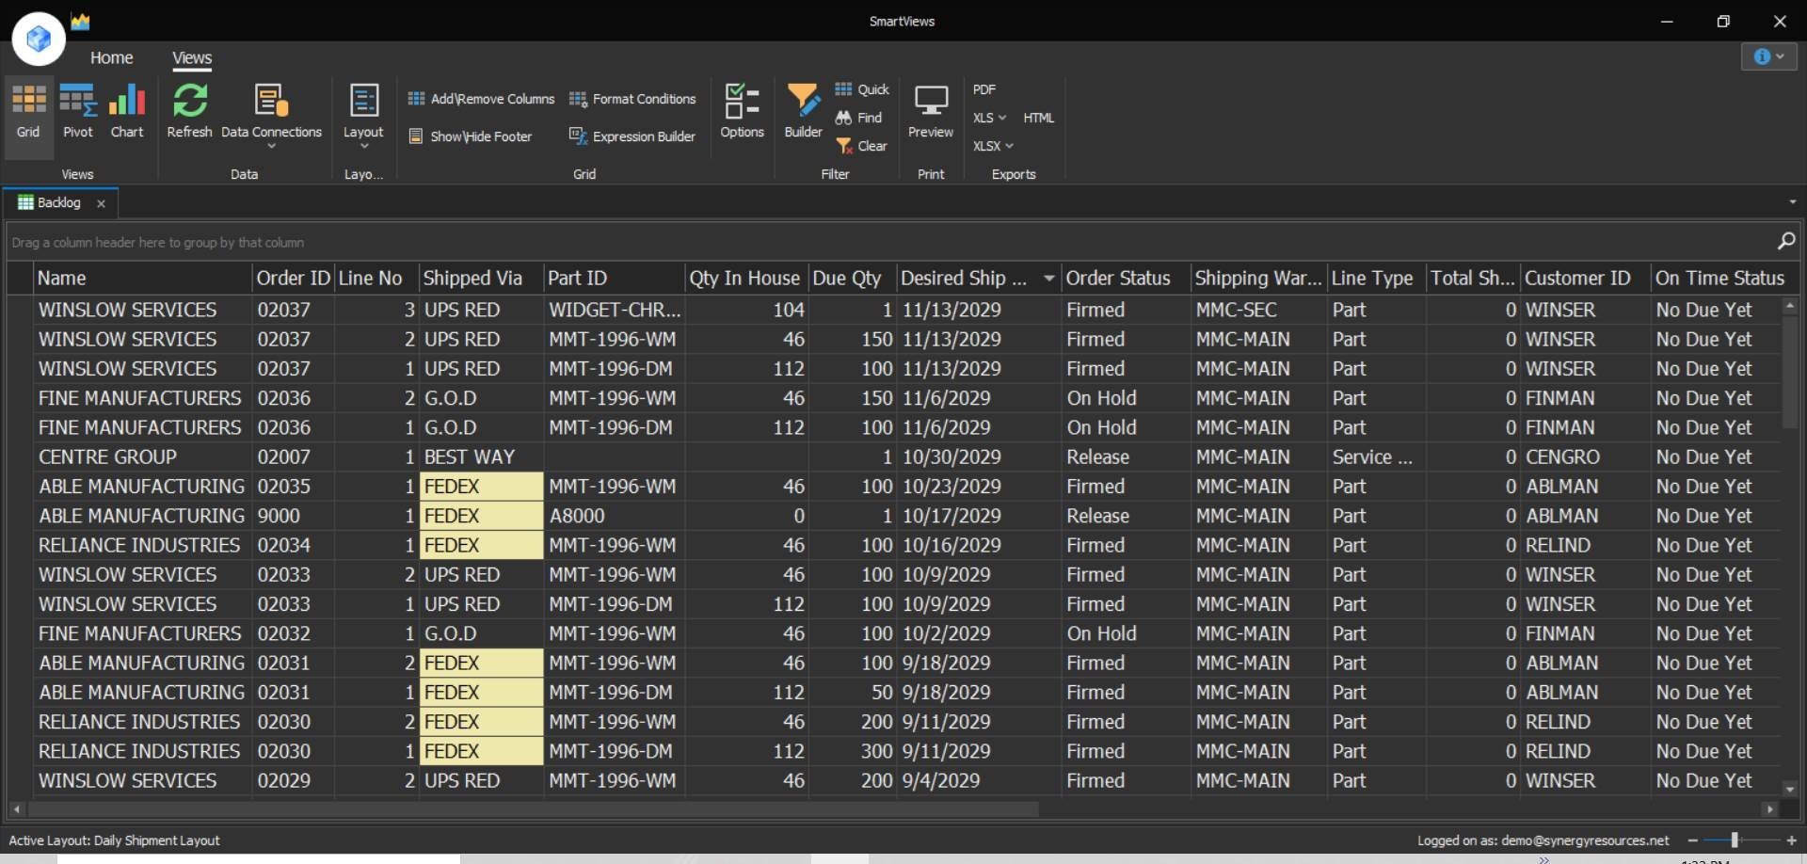The image size is (1807, 864).
Task: Open the info dropdown button
Action: (x=1768, y=56)
